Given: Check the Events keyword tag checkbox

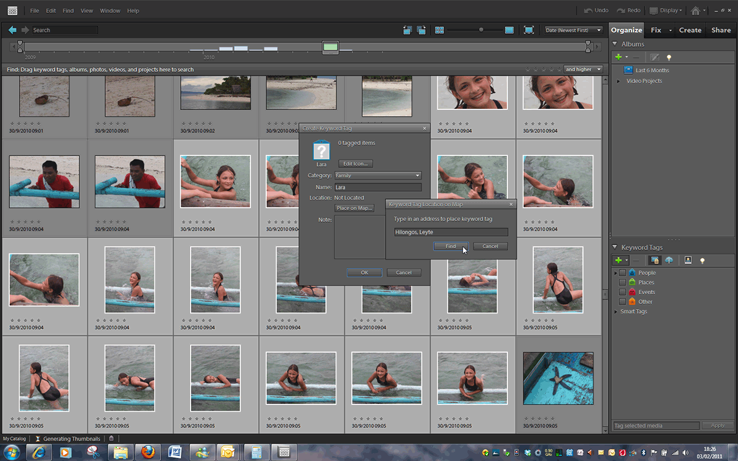Looking at the screenshot, I should coord(622,293).
